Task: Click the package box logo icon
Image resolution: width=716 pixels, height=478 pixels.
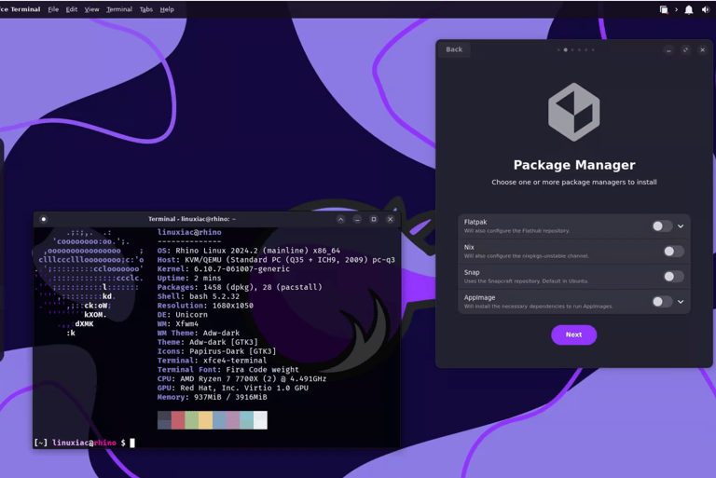Action: [573, 112]
